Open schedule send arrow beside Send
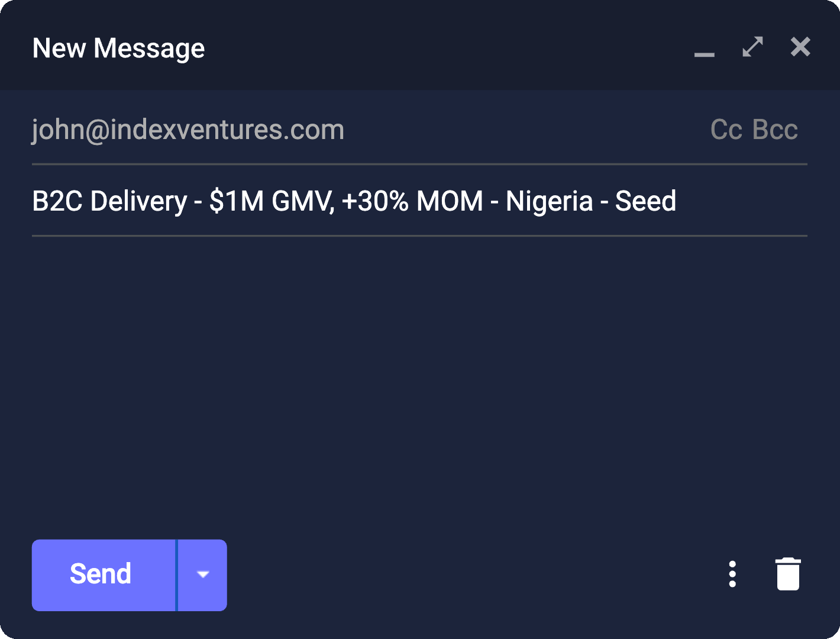840x639 pixels. pos(203,575)
